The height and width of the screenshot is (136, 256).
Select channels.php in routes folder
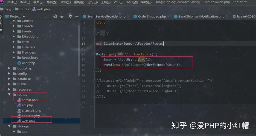click(31, 110)
